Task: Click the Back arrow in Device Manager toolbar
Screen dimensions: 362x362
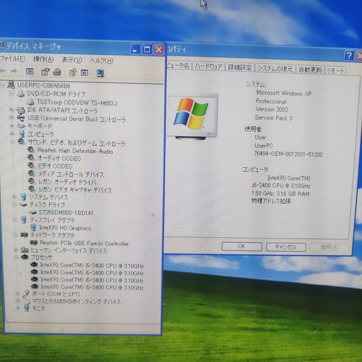Action: coord(3,71)
